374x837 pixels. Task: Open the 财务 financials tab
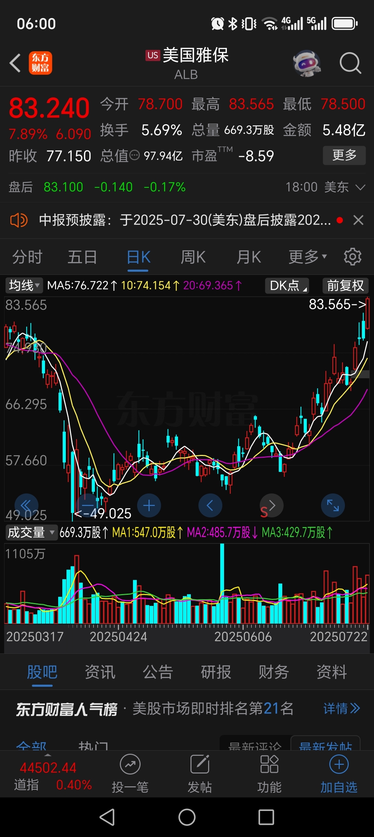[x=274, y=672]
